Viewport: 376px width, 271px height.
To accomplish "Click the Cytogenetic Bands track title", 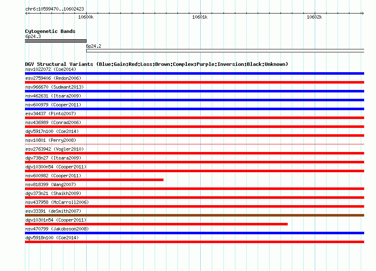I will point(50,31).
